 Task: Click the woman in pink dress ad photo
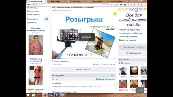(36, 45)
